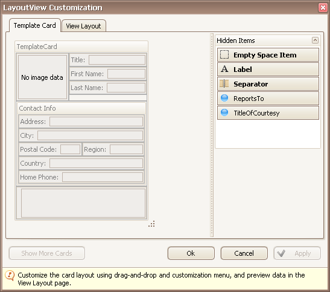The height and width of the screenshot is (292, 330).
Task: Collapse the Hidden Items panel
Action: tap(315, 40)
